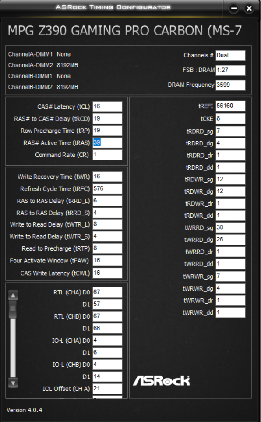Close the Timing Configurator window
This screenshot has height=422, width=261.
[249, 8]
